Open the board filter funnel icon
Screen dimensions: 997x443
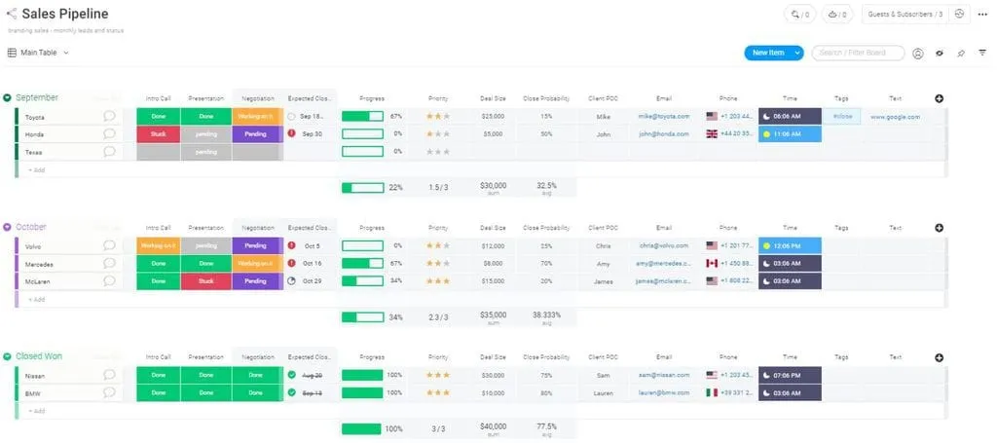click(982, 54)
